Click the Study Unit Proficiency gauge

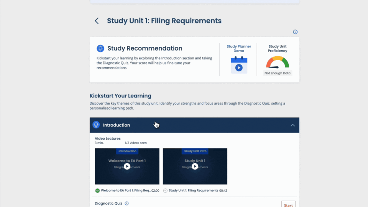coord(278,62)
